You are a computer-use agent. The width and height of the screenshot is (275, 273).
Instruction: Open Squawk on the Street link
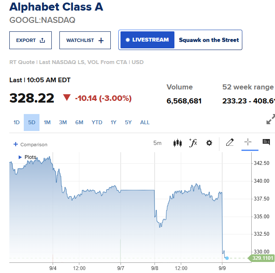[x=209, y=40]
